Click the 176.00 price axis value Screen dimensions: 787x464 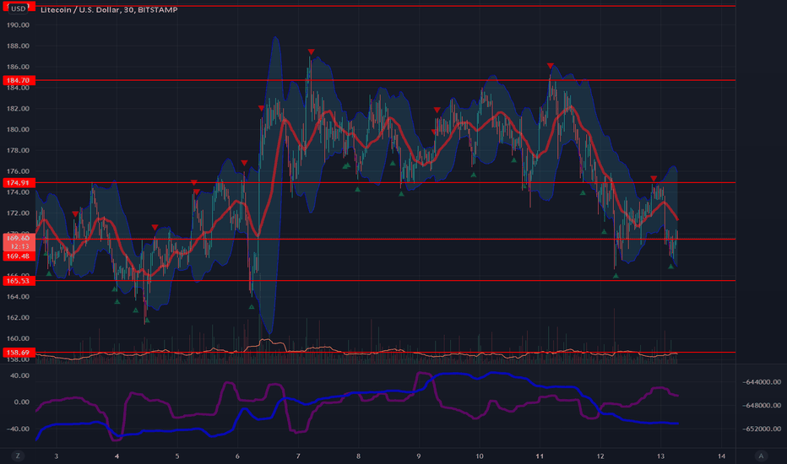[x=18, y=171]
